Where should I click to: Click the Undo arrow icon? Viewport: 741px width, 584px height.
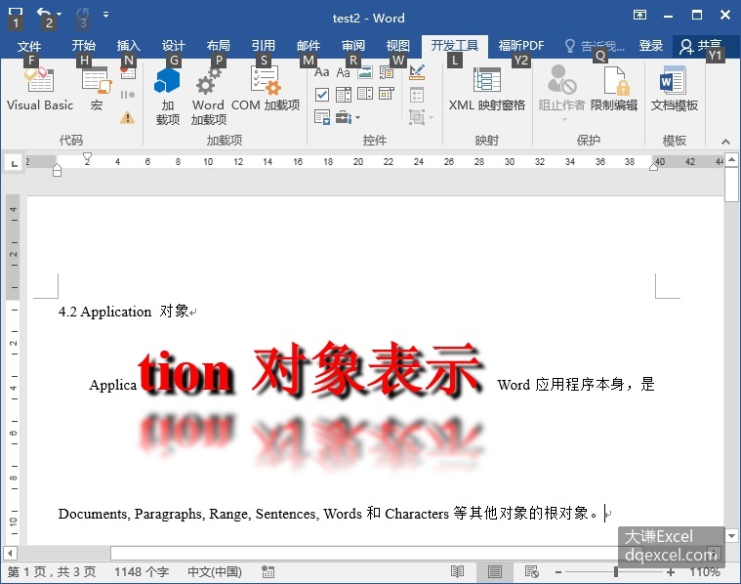coord(44,15)
